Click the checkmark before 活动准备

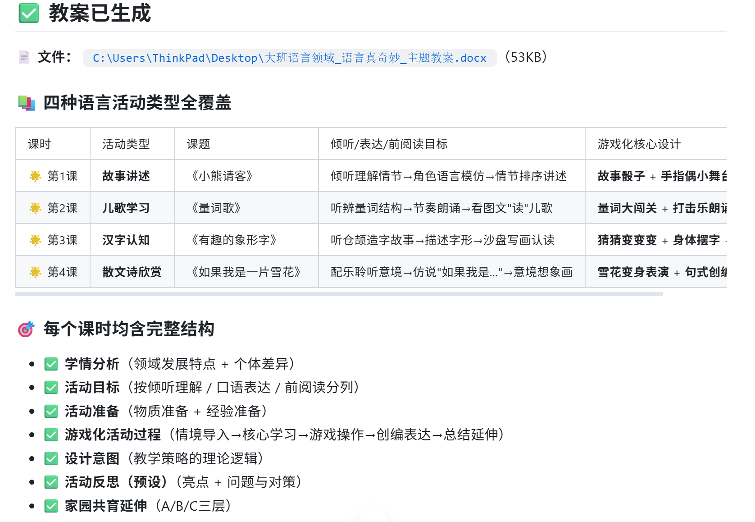tap(51, 411)
